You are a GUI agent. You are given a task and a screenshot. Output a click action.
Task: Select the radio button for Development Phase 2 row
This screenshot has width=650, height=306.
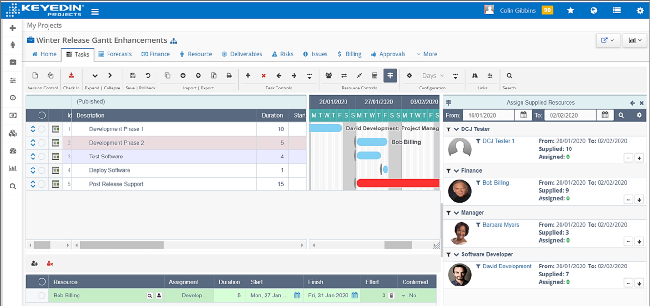click(42, 143)
